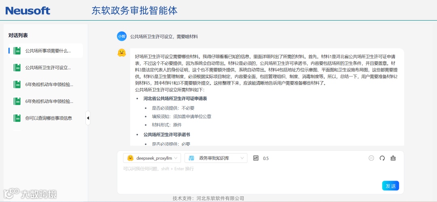Open conversation 你可以查询哪些事项信息
This screenshot has height=202, width=437.
[46, 118]
